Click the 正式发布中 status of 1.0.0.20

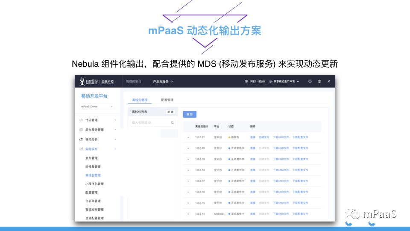236,148
